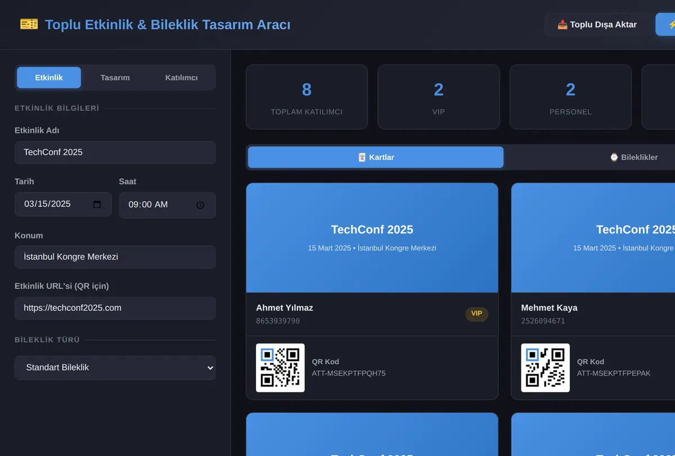Click the blue TechConf 2025 banner on Ahmet Yılmaz card

point(372,238)
